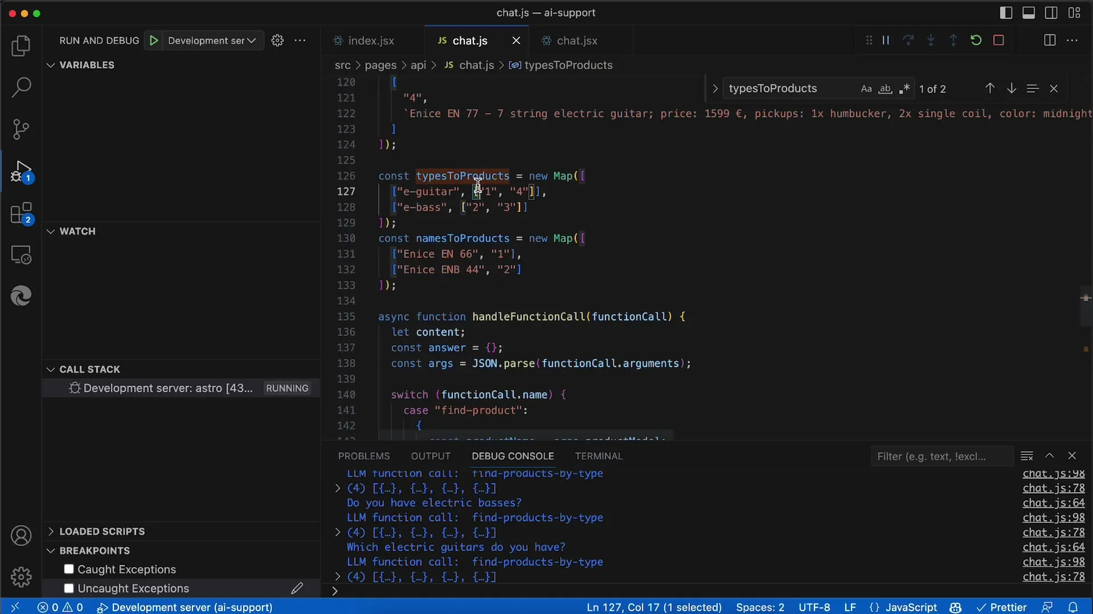Enable Uncaught Exceptions breakpoint
The height and width of the screenshot is (614, 1093).
69,588
